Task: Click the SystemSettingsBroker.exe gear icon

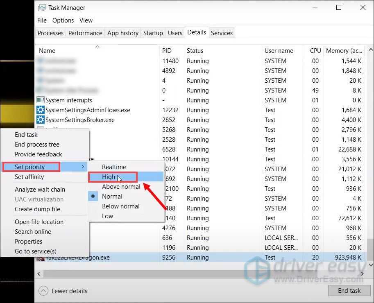Action: tap(40, 120)
